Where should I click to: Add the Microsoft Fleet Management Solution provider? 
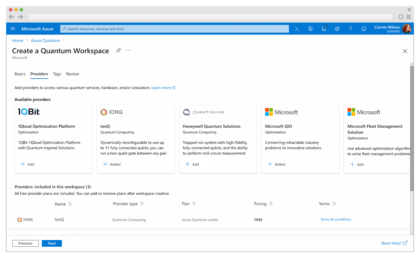pyautogui.click(x=357, y=164)
